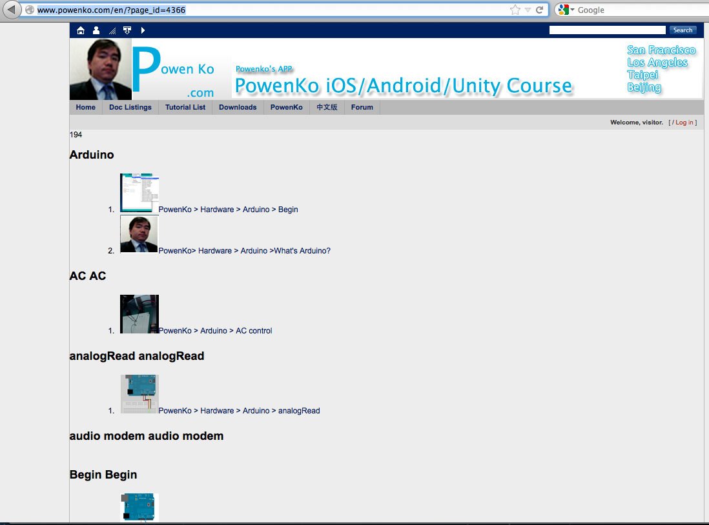Open the Google search engine selector
Screen dimensions: 709x525
[x=566, y=10]
